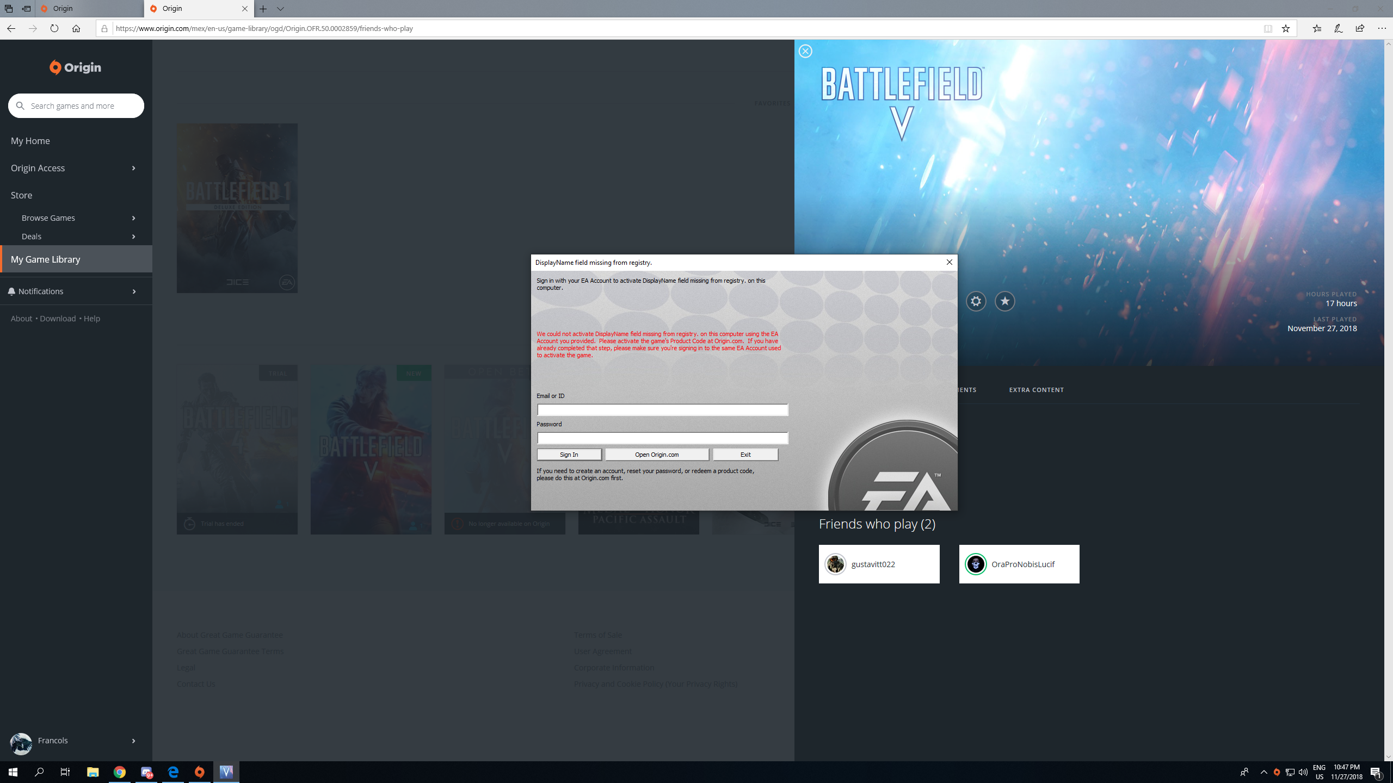Open Origin app from taskbar
Image resolution: width=1393 pixels, height=783 pixels.
200,772
